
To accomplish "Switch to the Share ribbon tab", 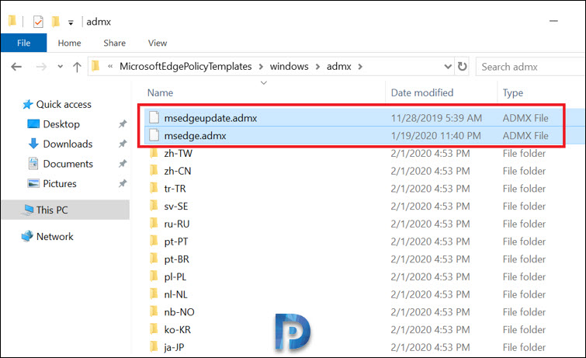I will 114,43.
